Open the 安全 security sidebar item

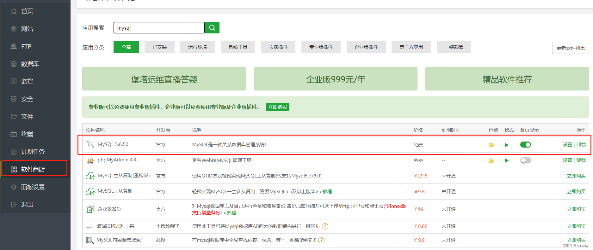pyautogui.click(x=35, y=99)
